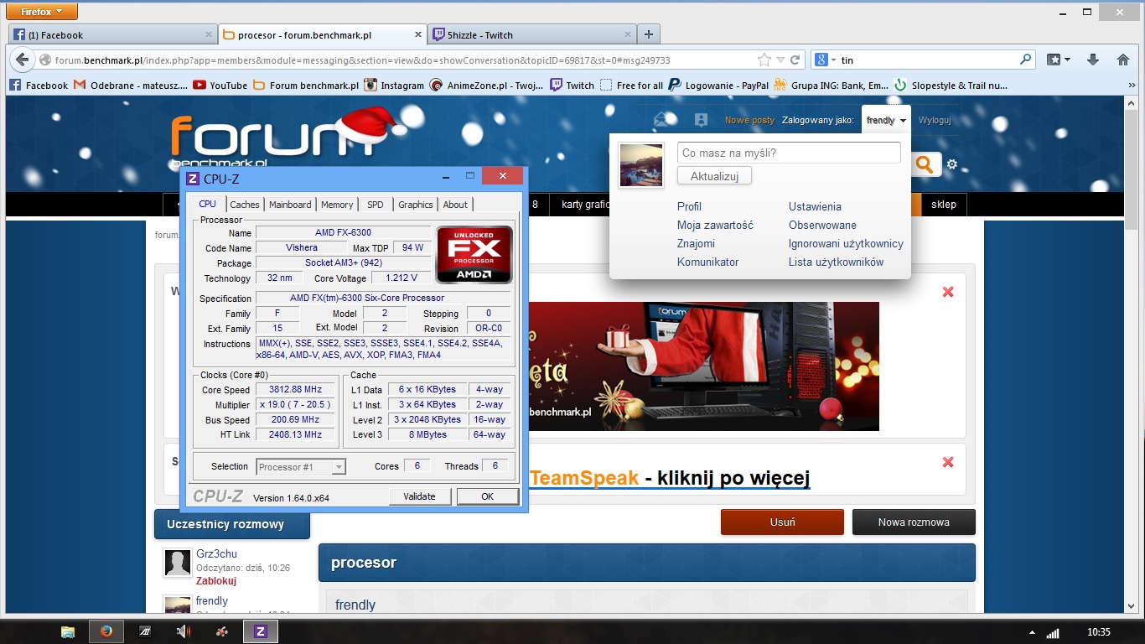
Task: Click the Aktualizuj status button
Action: click(x=714, y=176)
